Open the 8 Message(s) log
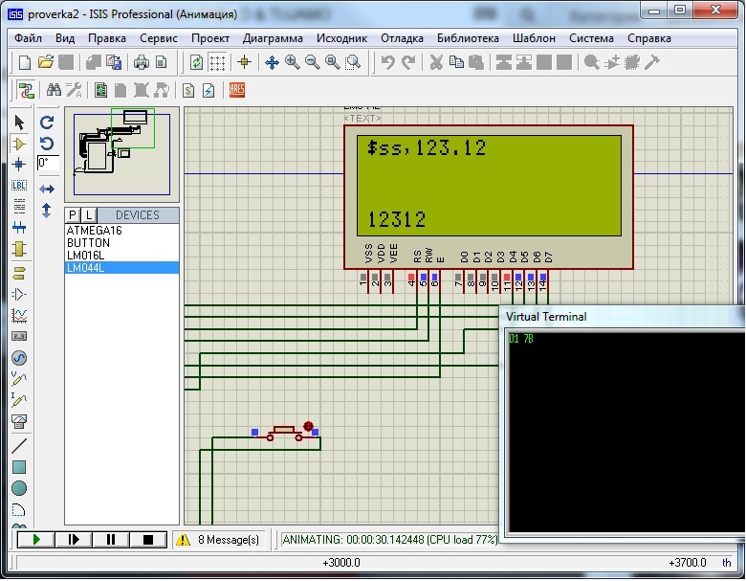 pyautogui.click(x=219, y=540)
